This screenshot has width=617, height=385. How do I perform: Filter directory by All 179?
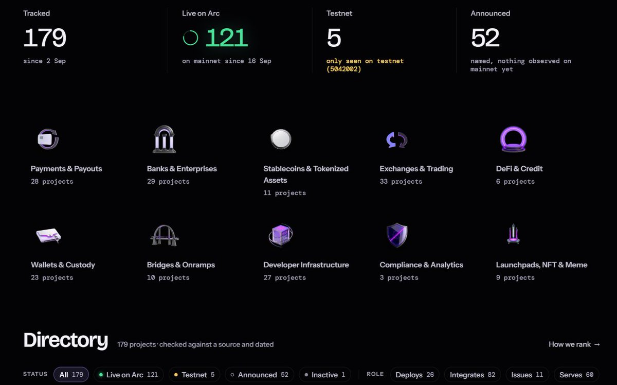[71, 375]
